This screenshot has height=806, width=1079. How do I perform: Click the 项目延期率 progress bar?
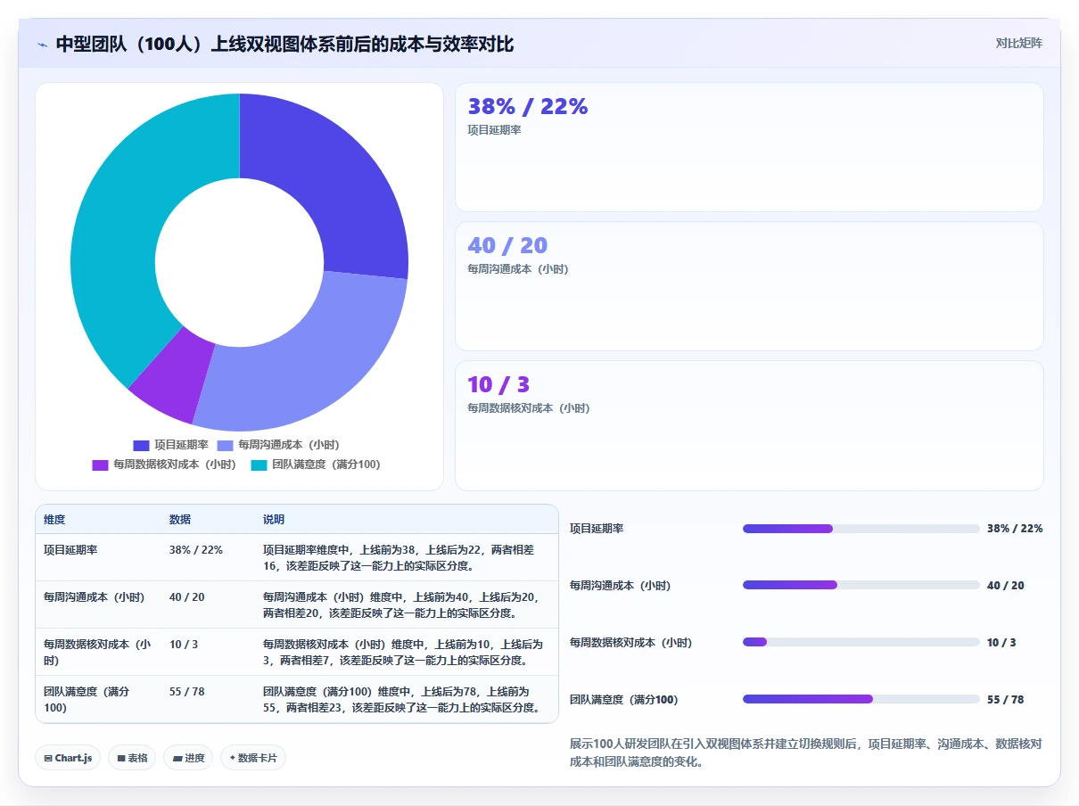tap(861, 529)
